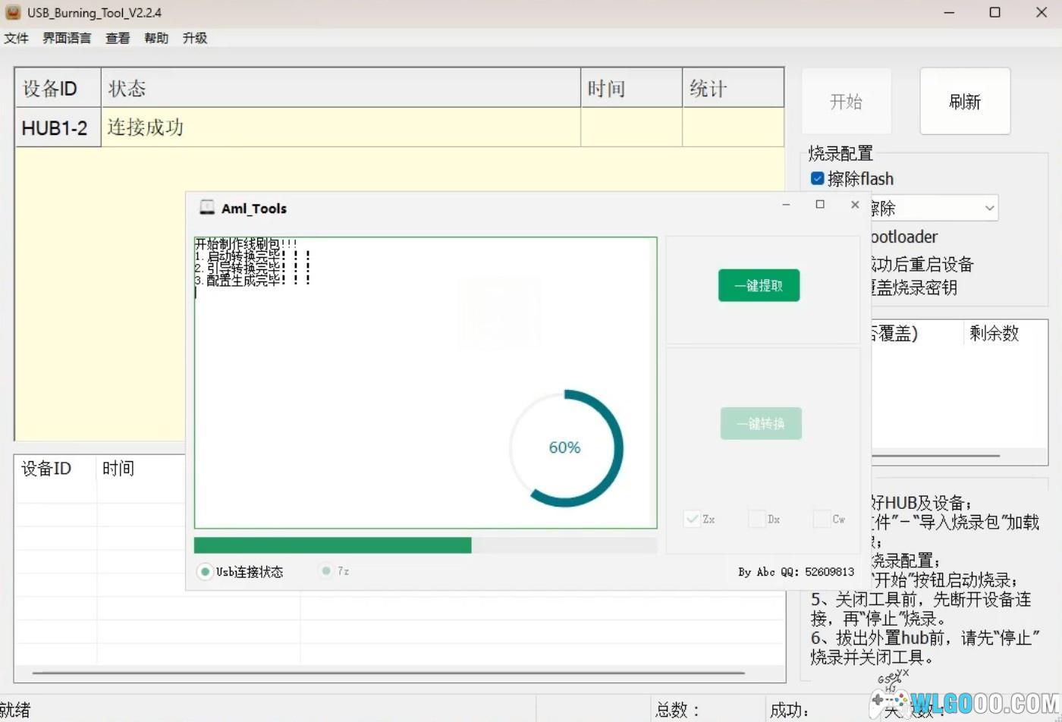Uncheck the 擦除flash checkbox
Image resolution: width=1062 pixels, height=722 pixels.
817,179
